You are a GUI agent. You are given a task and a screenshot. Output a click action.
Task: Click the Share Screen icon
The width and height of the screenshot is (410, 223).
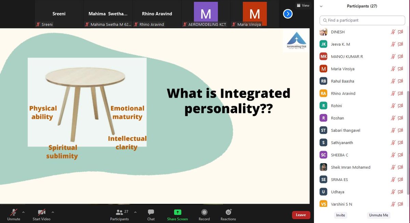(x=177, y=212)
